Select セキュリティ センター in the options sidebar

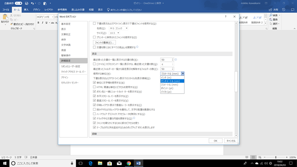[x=73, y=83]
